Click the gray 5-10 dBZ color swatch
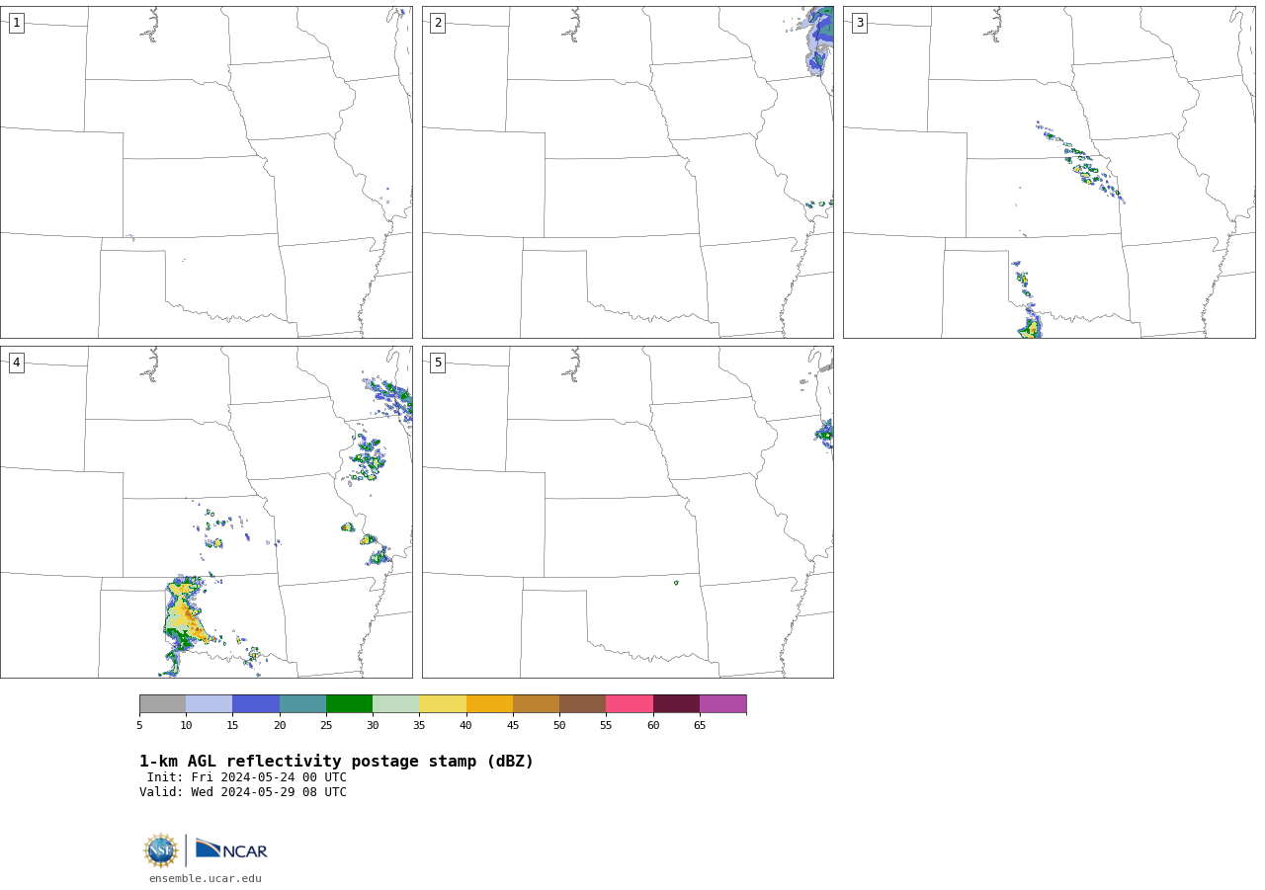 (162, 703)
